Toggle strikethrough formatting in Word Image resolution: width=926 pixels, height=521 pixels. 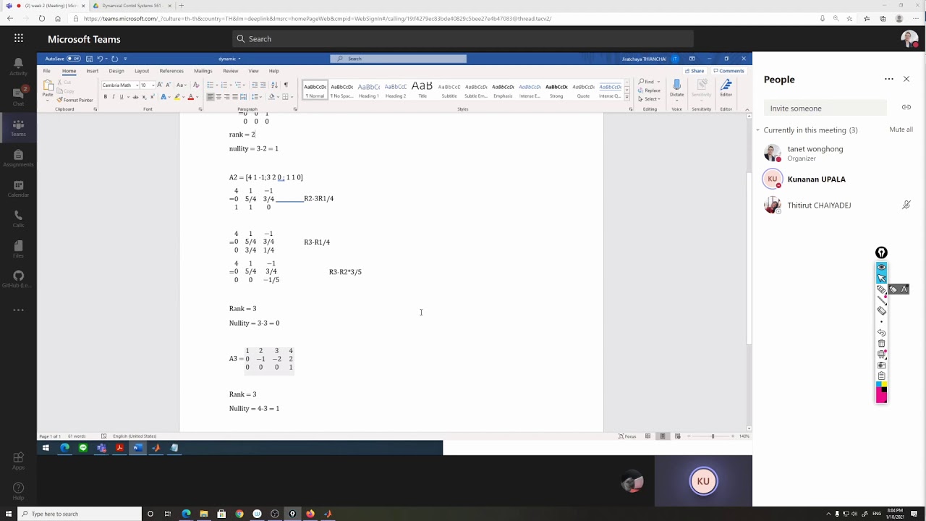(x=135, y=97)
